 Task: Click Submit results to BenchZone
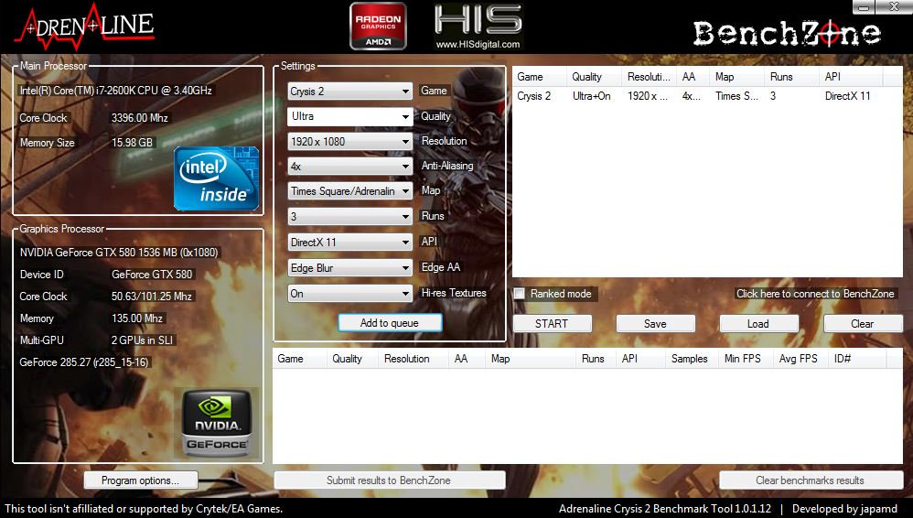click(x=389, y=480)
